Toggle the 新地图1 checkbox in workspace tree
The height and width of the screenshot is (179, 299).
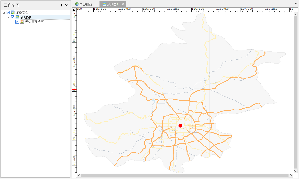13,17
